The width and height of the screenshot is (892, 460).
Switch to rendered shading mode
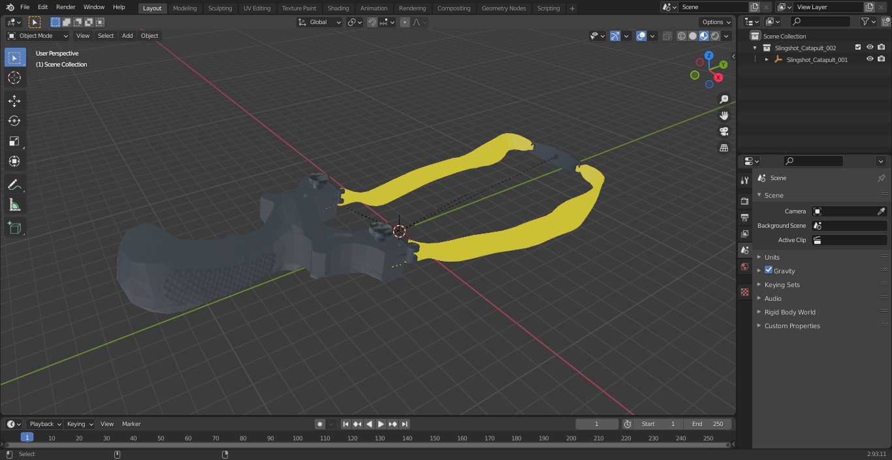coord(715,36)
